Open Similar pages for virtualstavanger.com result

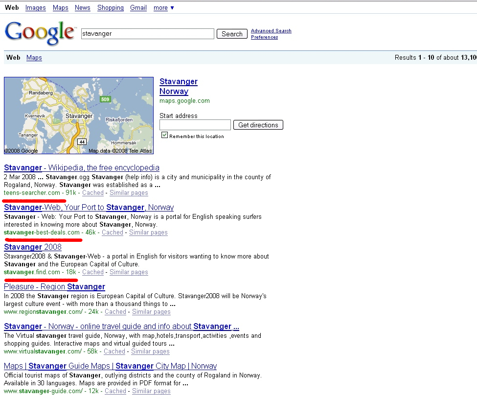(150, 351)
